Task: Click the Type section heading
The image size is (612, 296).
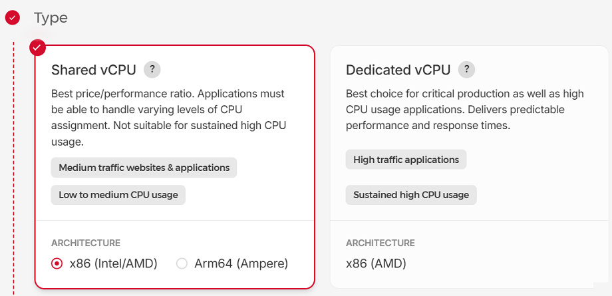Action: point(51,18)
